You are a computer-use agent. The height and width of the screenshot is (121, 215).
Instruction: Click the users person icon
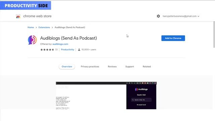79,50
